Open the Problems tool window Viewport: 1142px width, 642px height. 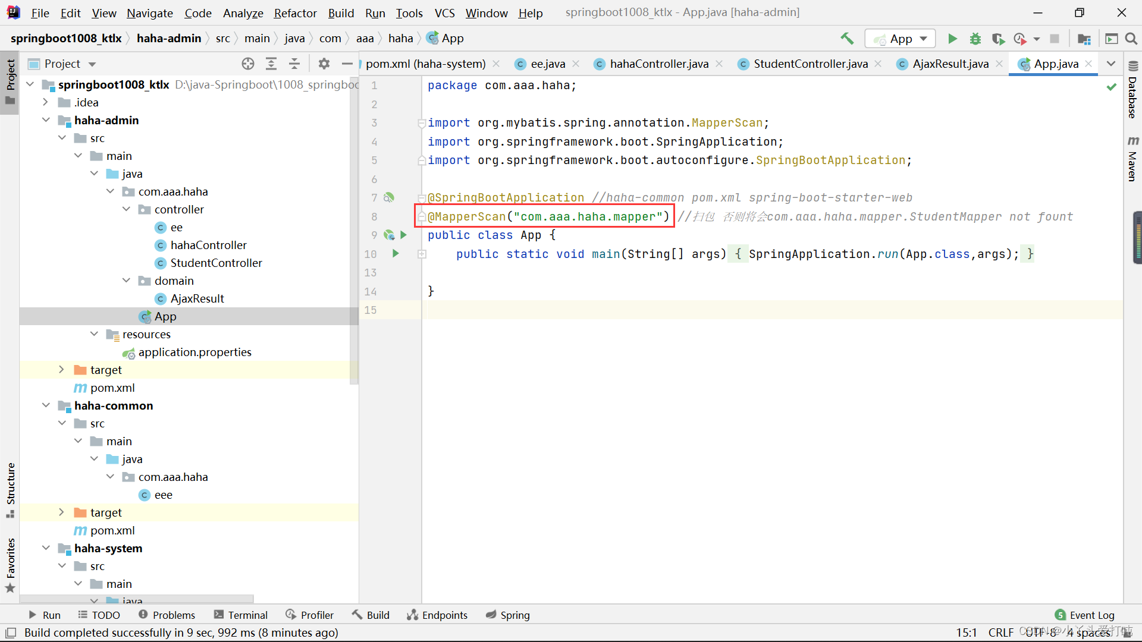coord(167,615)
